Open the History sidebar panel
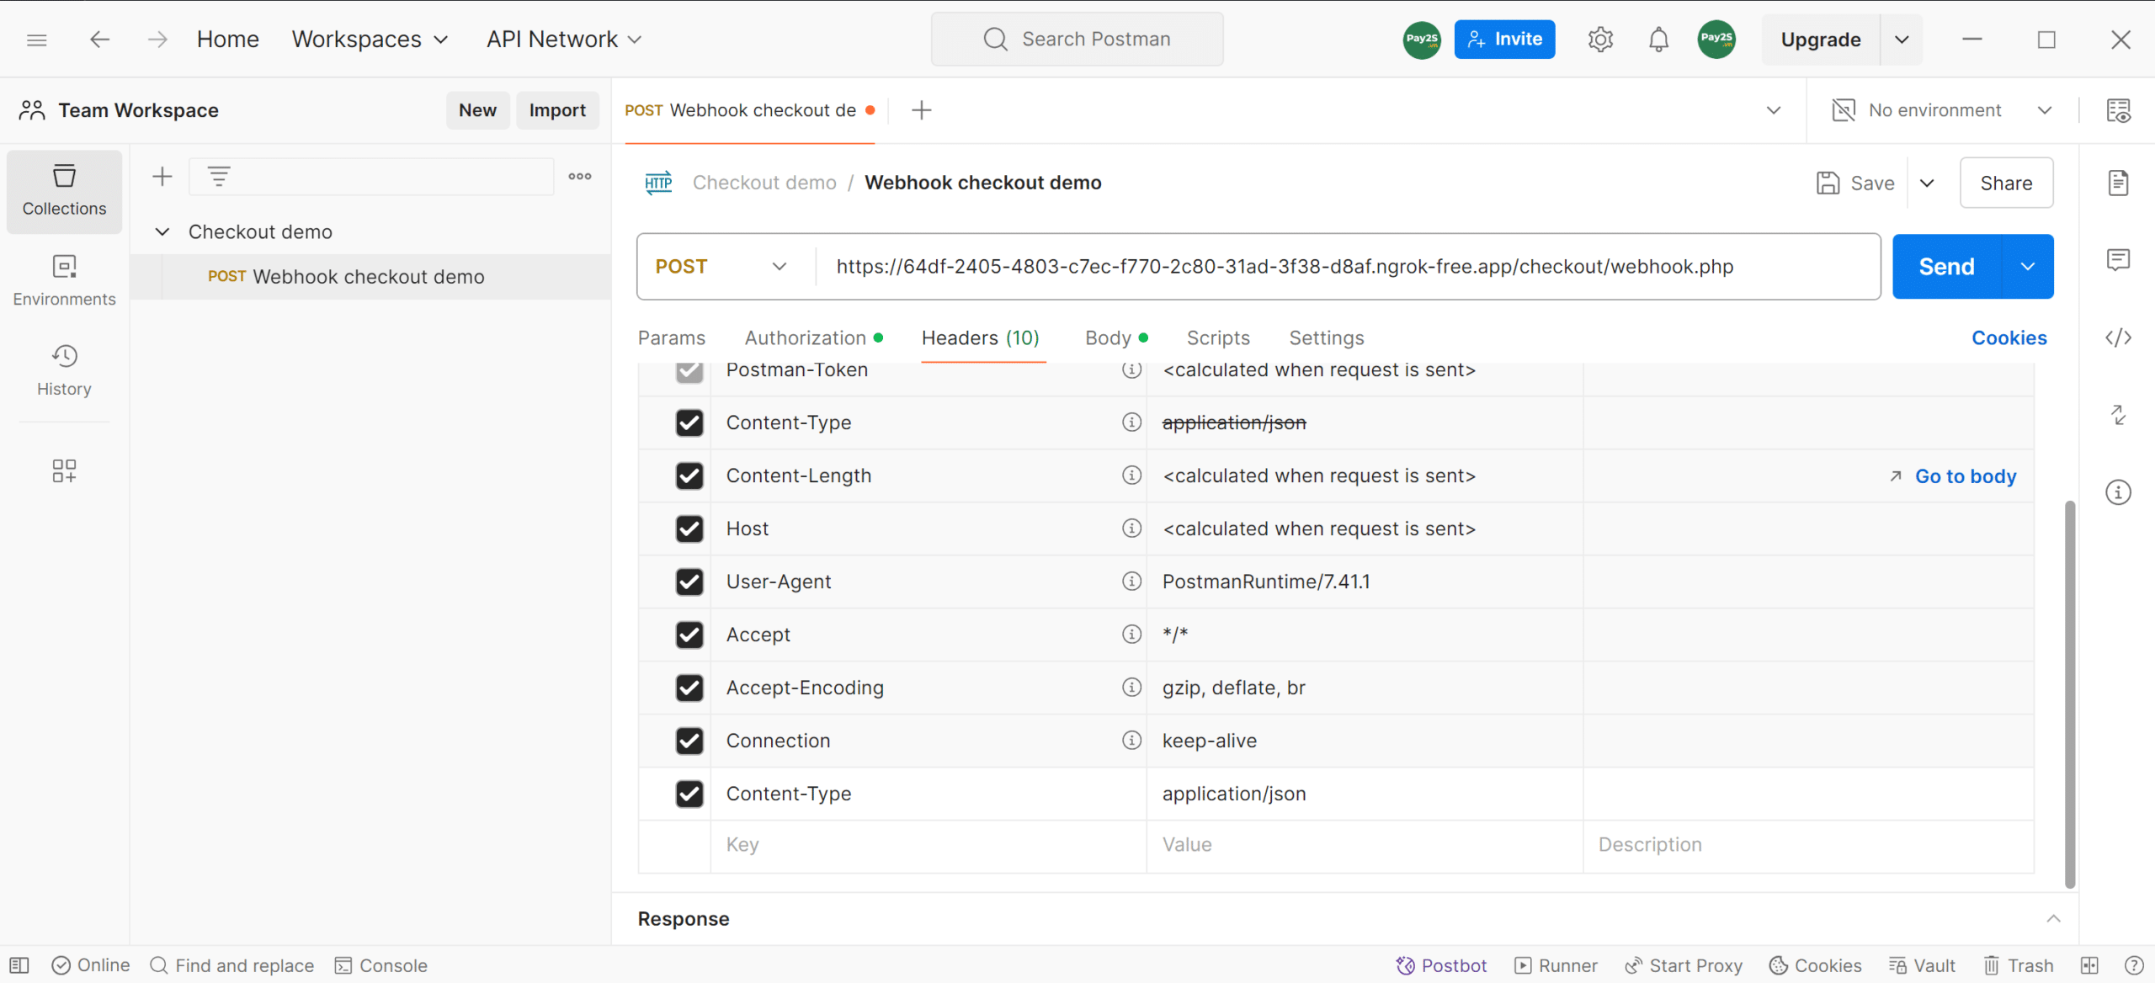The image size is (2155, 983). [65, 370]
